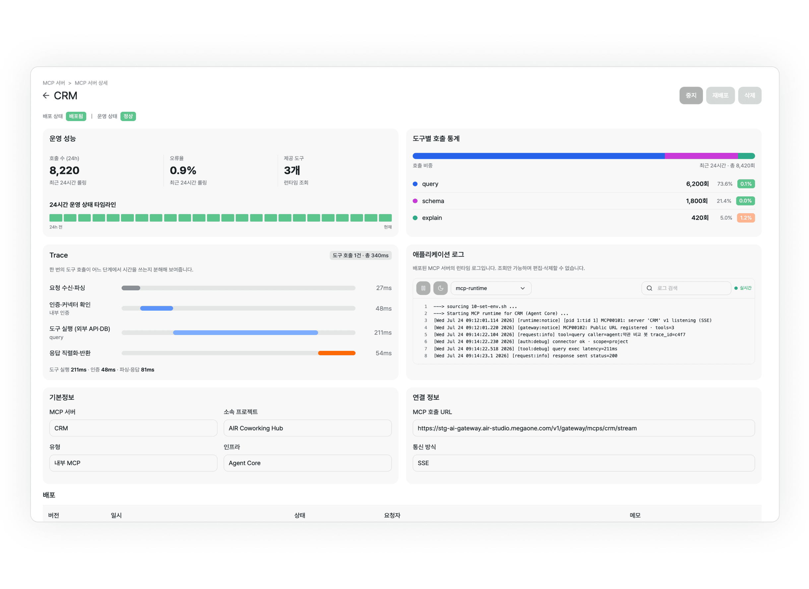Click the 8,220 call count value
Image resolution: width=809 pixels, height=589 pixels.
[65, 170]
